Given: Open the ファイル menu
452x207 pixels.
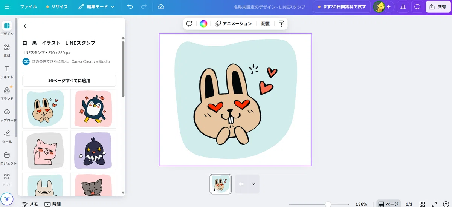Looking at the screenshot, I should (28, 7).
